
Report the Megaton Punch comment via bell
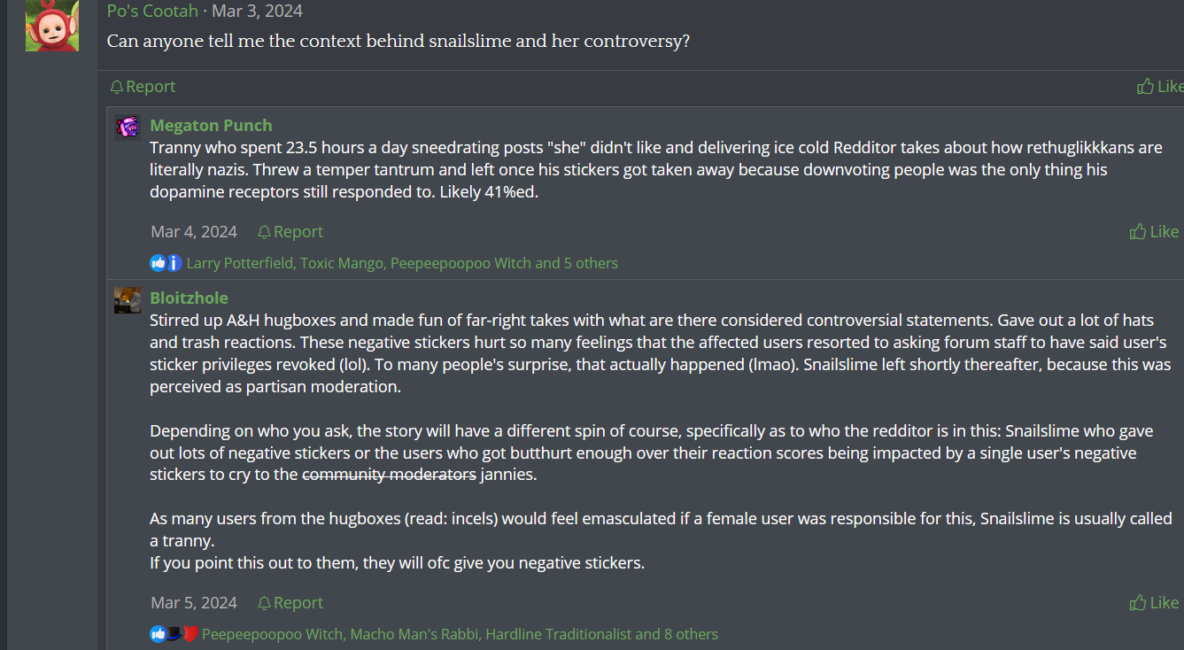290,232
